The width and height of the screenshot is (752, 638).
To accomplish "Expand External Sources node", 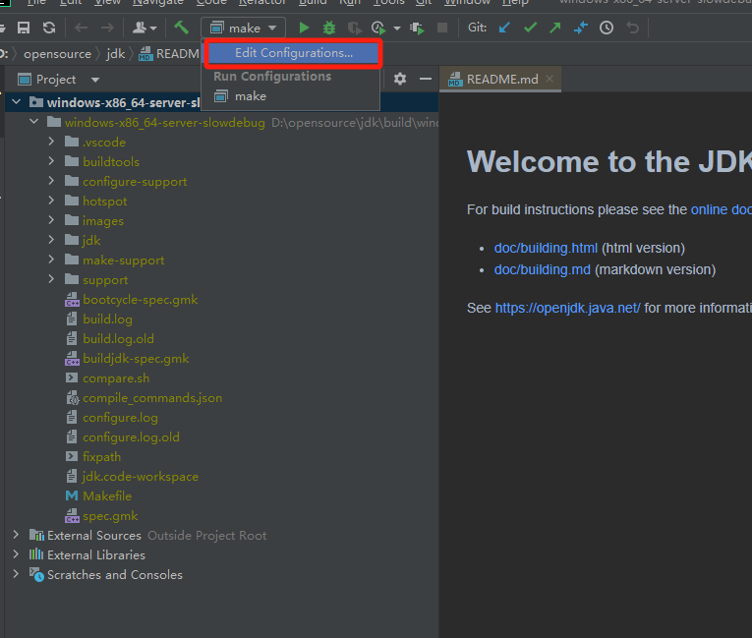I will [x=16, y=535].
